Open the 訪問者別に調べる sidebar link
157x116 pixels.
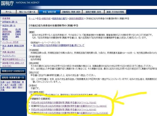point(10,22)
